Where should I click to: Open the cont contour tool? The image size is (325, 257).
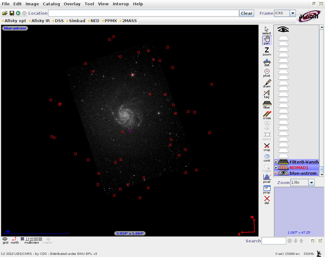click(267, 158)
